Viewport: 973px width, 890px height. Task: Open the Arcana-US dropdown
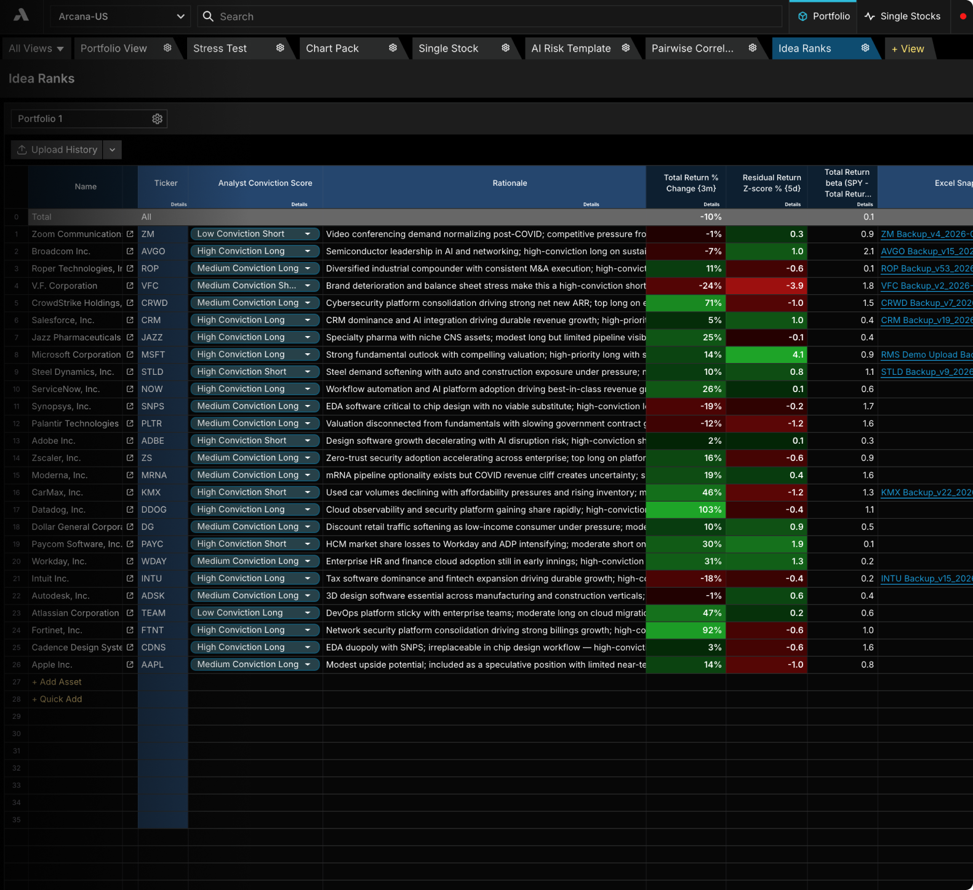(x=120, y=17)
